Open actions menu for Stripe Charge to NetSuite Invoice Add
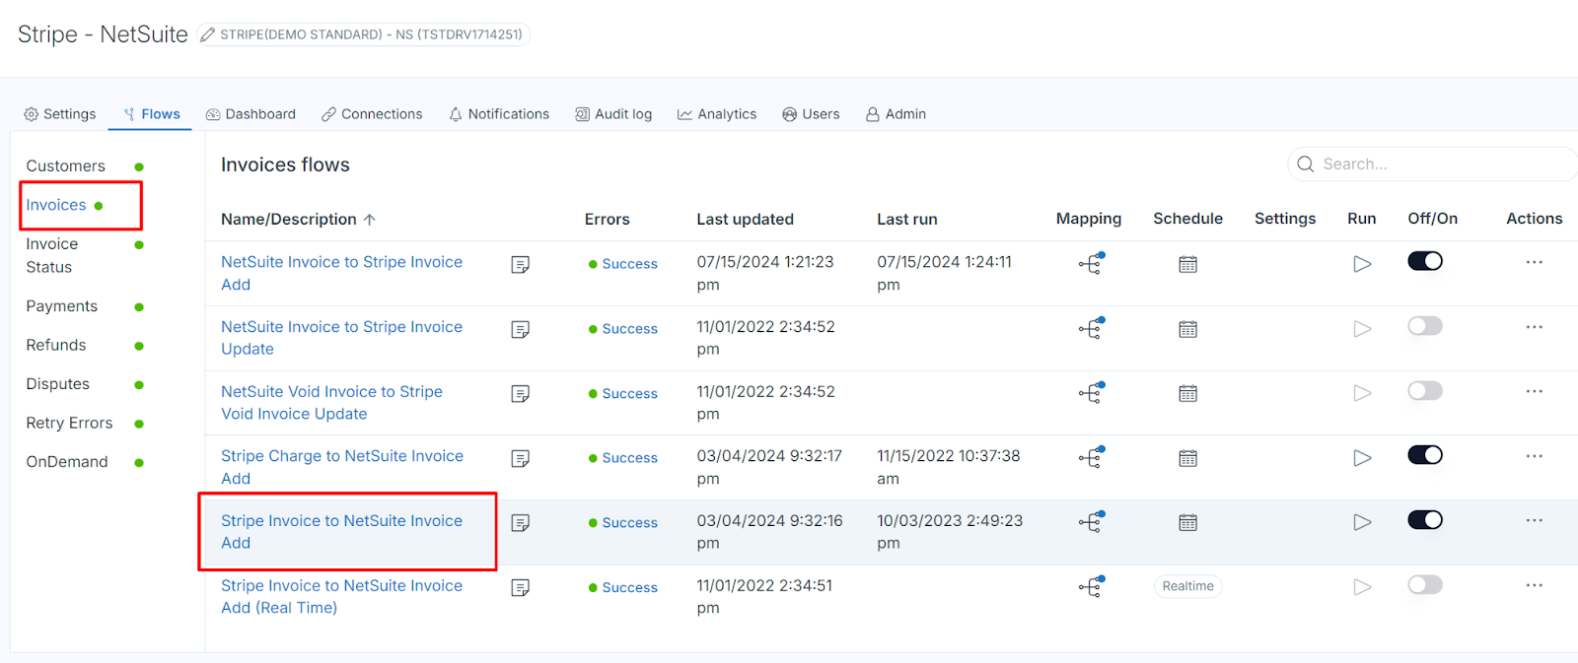Viewport: 1578px width, 663px height. [x=1534, y=456]
